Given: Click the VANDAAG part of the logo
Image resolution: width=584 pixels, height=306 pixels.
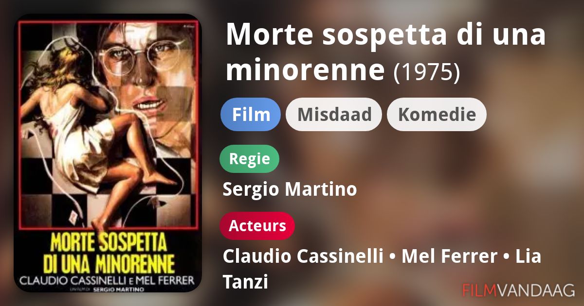Looking at the screenshot, I should pyautogui.click(x=539, y=290).
